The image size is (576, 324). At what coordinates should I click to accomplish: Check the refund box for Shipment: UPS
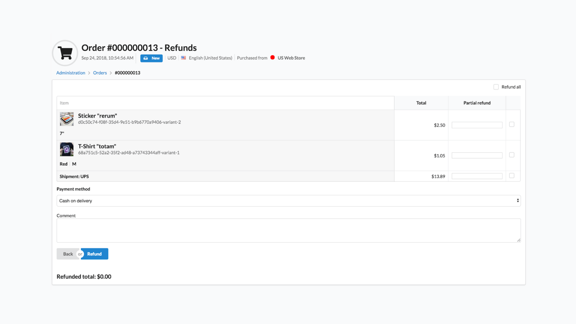(x=512, y=175)
